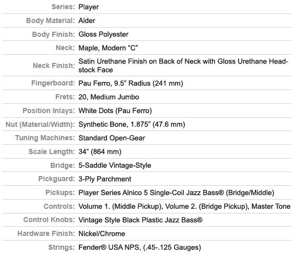The height and width of the screenshot is (260, 299).
Task: Select the 5-Saddle Vintage-Style bridge value
Action: (x=115, y=165)
